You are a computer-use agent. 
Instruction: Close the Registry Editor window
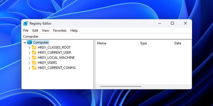click(x=185, y=23)
